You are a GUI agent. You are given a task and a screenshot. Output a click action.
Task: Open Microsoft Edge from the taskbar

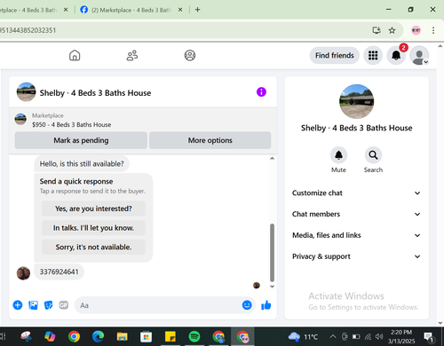point(98,336)
